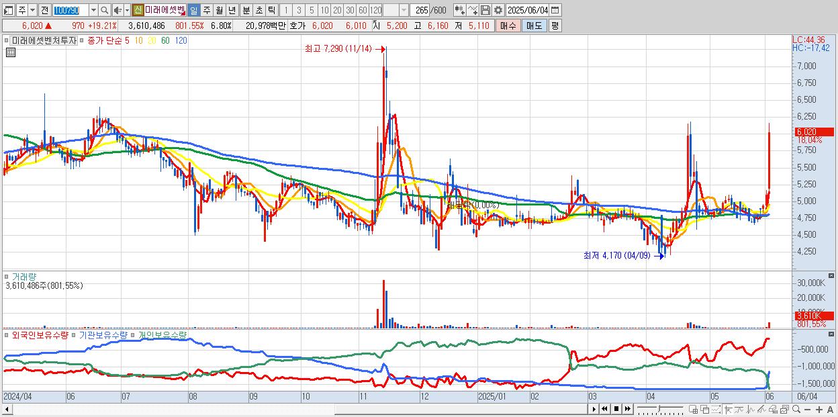Click the rewind button in playback controls
Image resolution: width=838 pixels, height=417 pixels.
pos(604,409)
